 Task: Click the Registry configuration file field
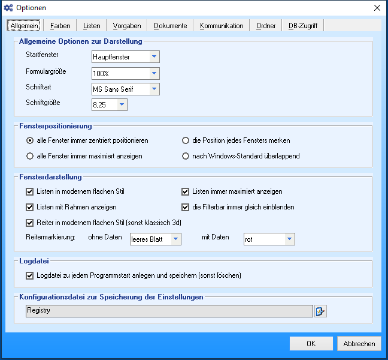[169, 311]
